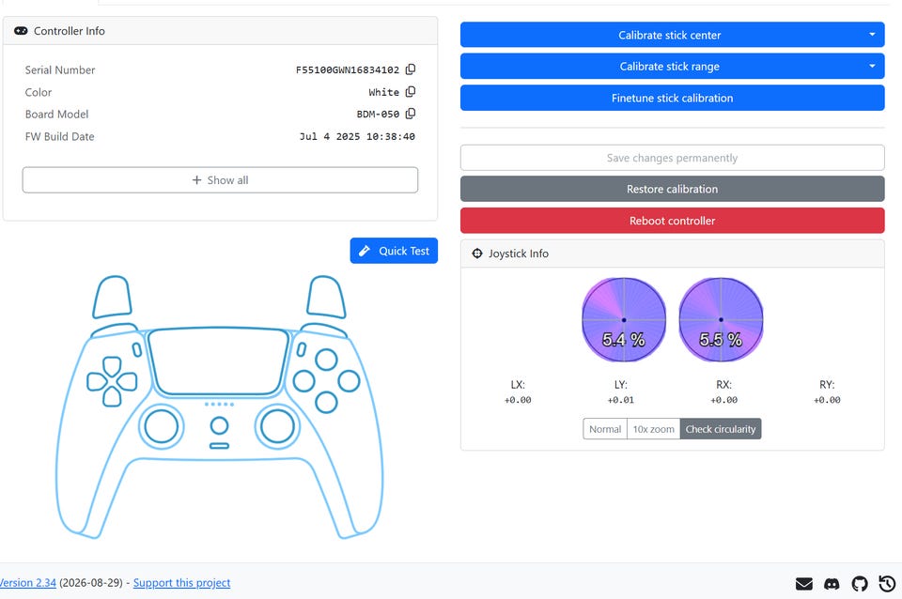Click the gamepad icon beside Controller Info
Image resolution: width=902 pixels, height=599 pixels.
click(x=21, y=31)
